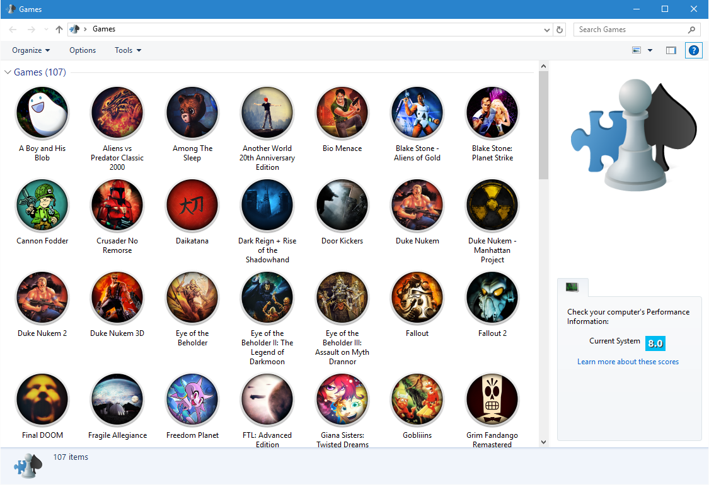Viewport: 709px width, 485px height.
Task: Select the Freedom Planet icon
Action: pyautogui.click(x=192, y=399)
